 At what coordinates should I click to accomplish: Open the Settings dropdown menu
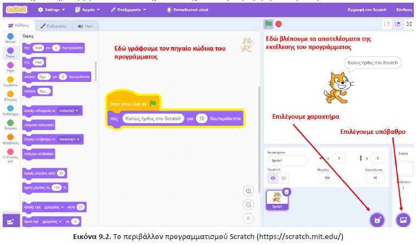point(52,10)
